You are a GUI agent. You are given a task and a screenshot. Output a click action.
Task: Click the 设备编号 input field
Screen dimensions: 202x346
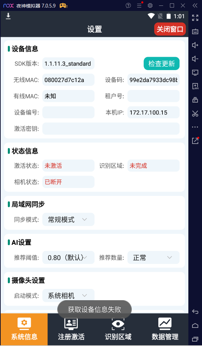click(68, 112)
